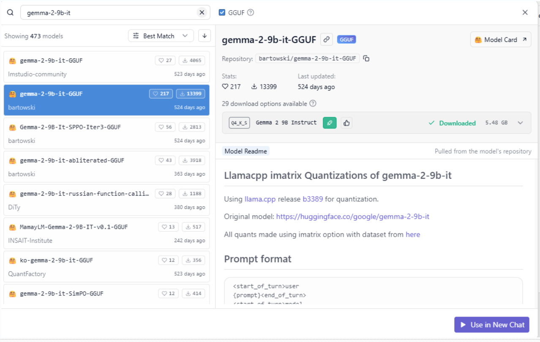
Task: Close the model search dialog
Action: (x=525, y=12)
